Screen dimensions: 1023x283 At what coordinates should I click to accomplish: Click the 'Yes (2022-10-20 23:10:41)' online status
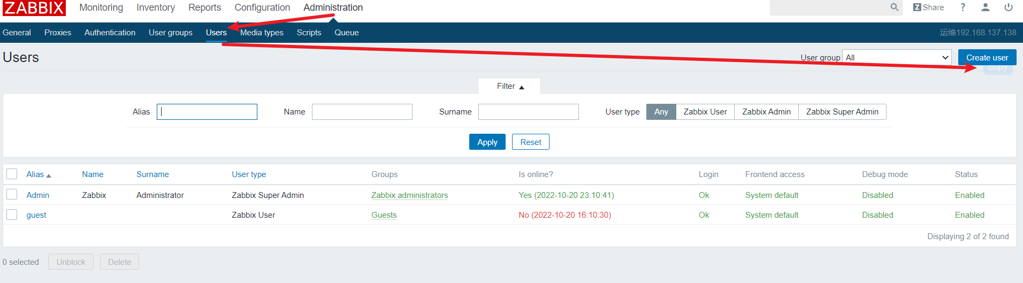pos(566,195)
